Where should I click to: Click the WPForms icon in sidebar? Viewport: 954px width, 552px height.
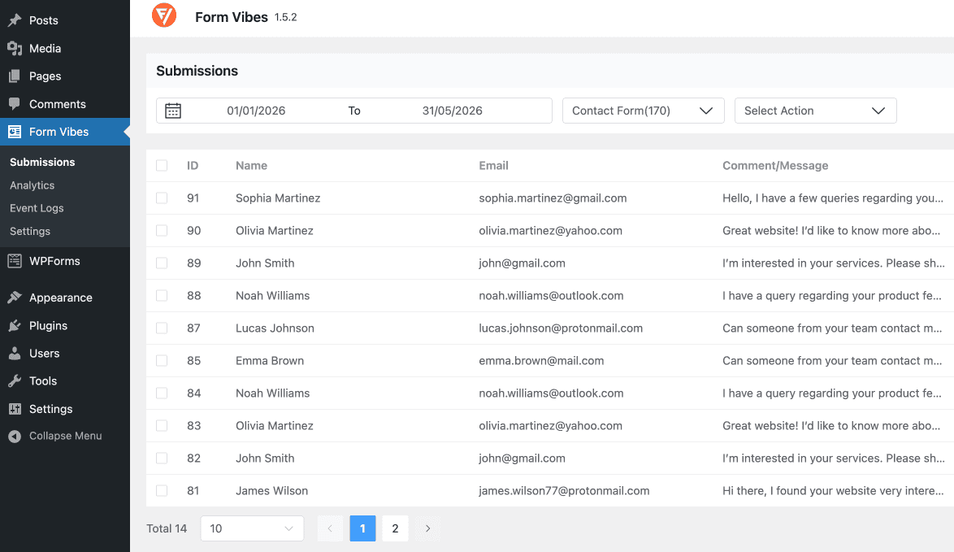(15, 261)
